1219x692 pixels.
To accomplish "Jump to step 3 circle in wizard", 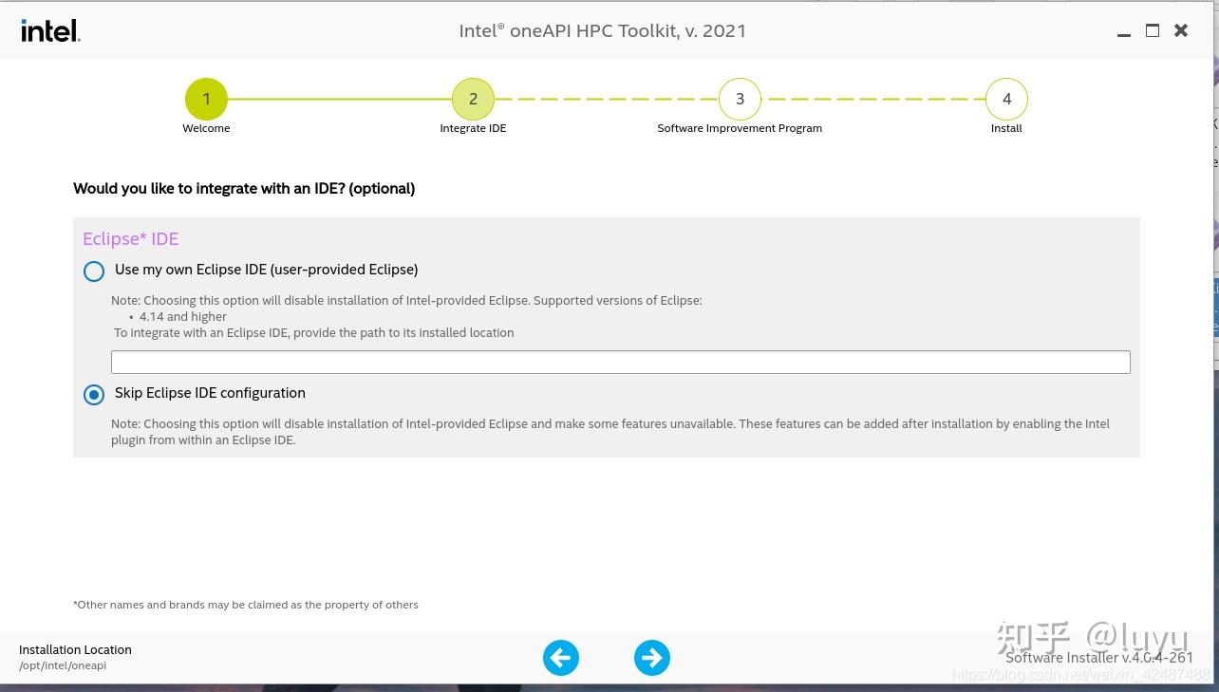I will tap(740, 99).
